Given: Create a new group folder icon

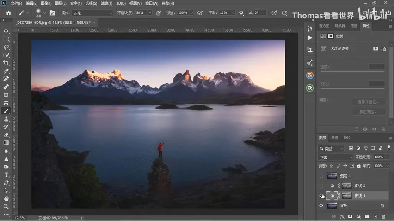Looking at the screenshot, I should coord(367,217).
